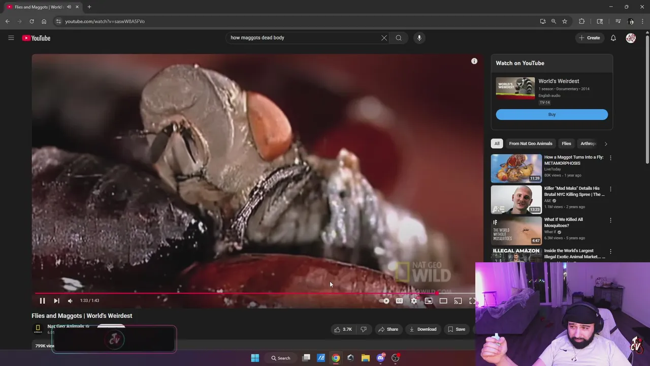Dislike this video

(364, 329)
